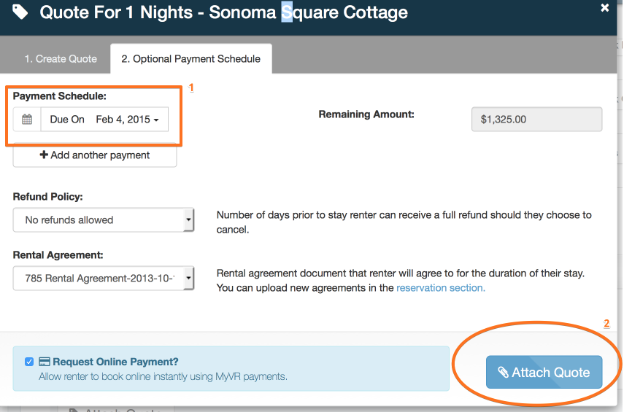Open the Rental Agreement dropdown list

[104, 278]
